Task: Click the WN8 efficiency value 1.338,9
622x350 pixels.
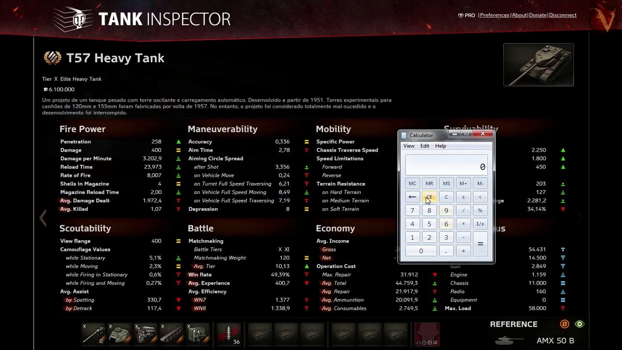Action: pos(279,308)
